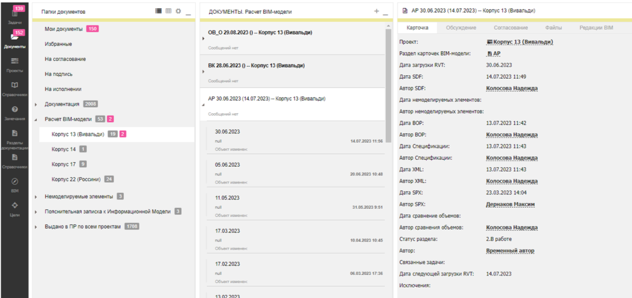Open Проекты in the left sidebar
The image size is (632, 298).
tap(14, 64)
